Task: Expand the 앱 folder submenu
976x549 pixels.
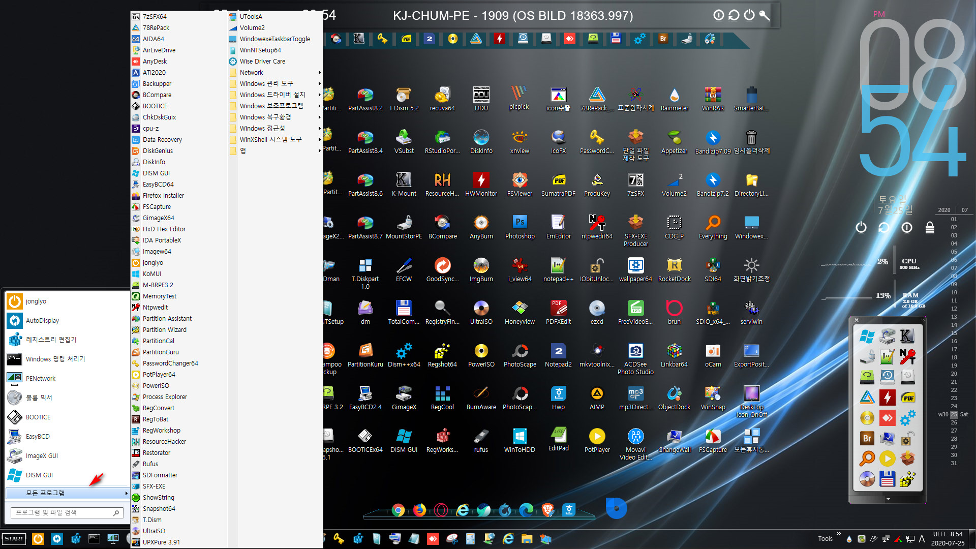Action: coord(275,151)
